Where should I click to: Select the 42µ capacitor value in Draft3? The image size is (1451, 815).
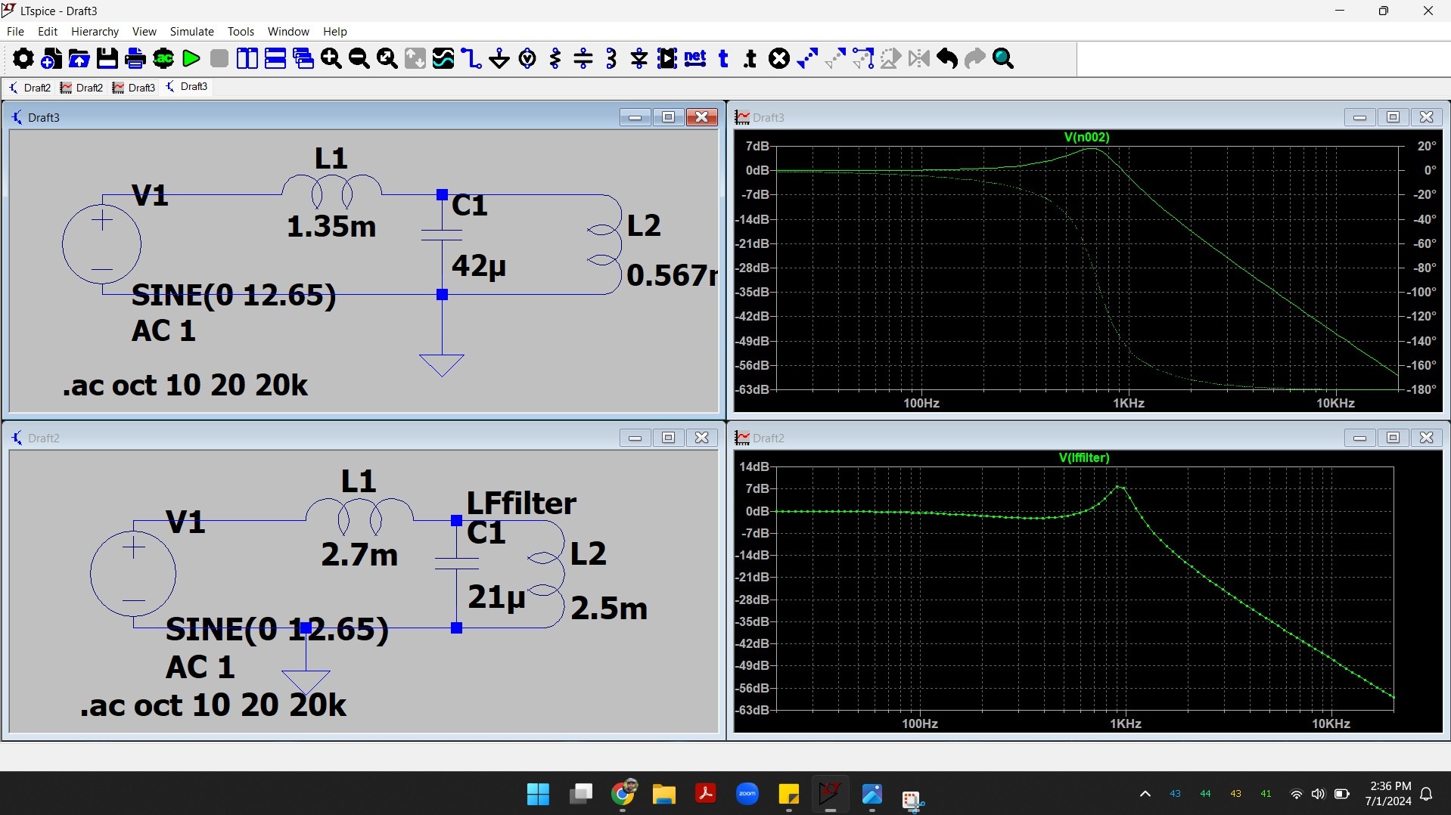tap(479, 266)
